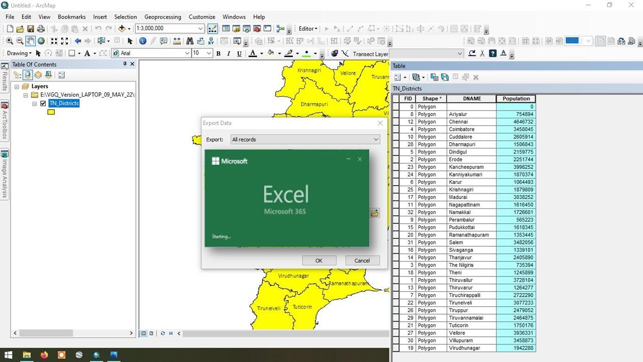The width and height of the screenshot is (643, 362).
Task: List by Drawing Order in Table Of Contents
Action: (x=18, y=75)
